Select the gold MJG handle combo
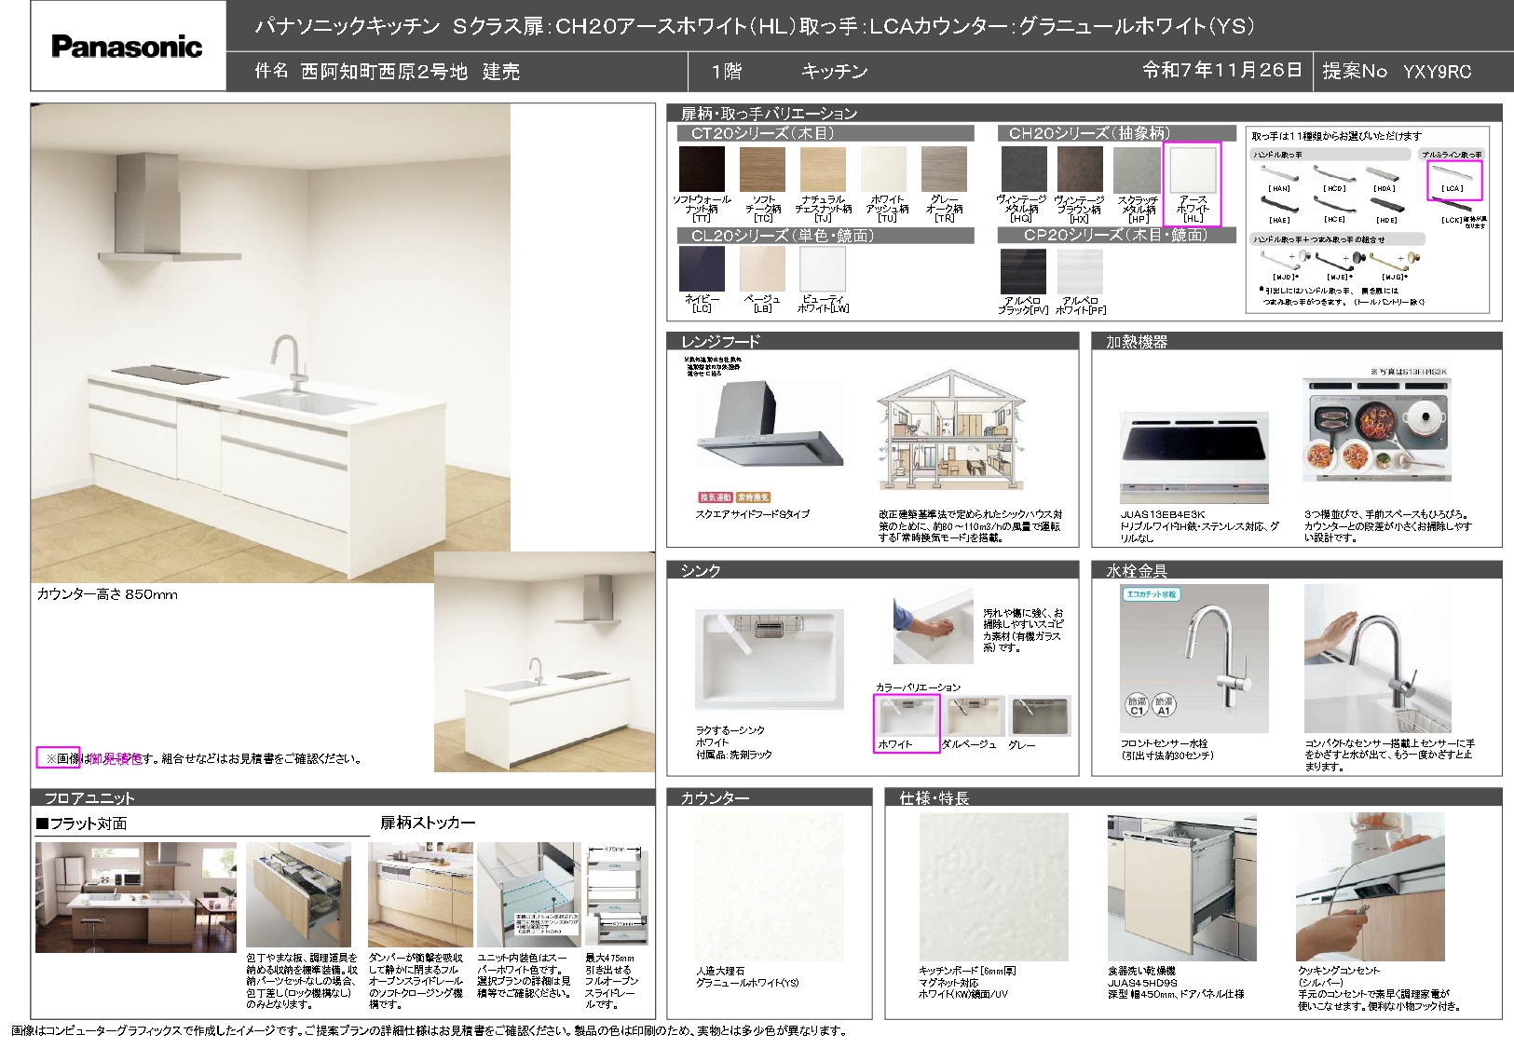The width and height of the screenshot is (1514, 1048). (1393, 260)
